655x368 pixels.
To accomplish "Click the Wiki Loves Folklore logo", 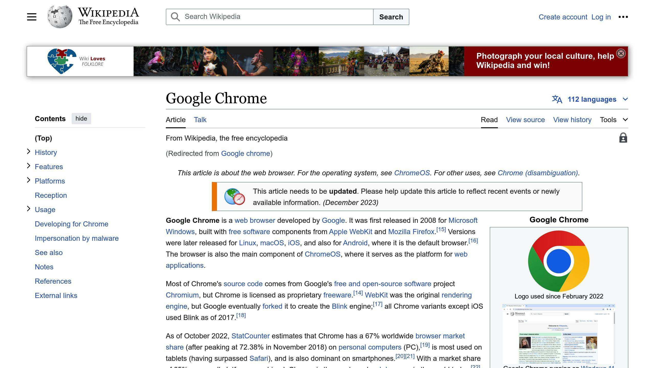I will pos(61,61).
